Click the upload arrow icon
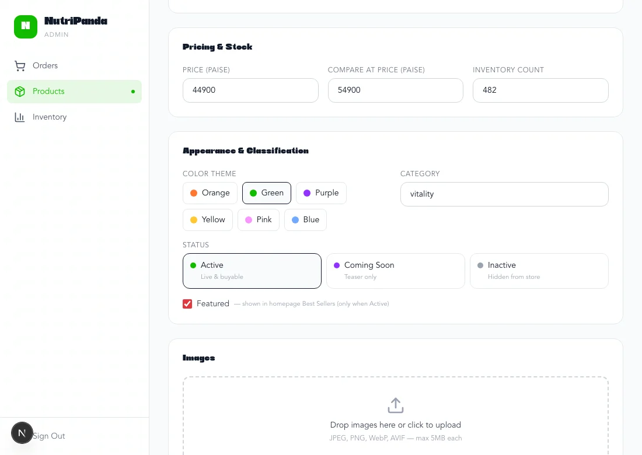The height and width of the screenshot is (455, 642). [x=396, y=405]
